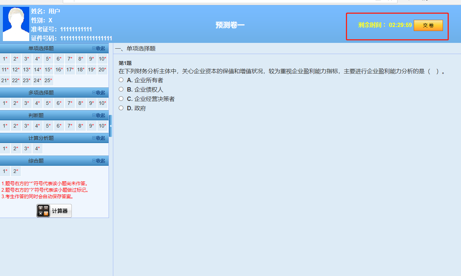Collapse the 判断题 section
Viewport: 461px width, 276px height.
pyautogui.click(x=98, y=115)
